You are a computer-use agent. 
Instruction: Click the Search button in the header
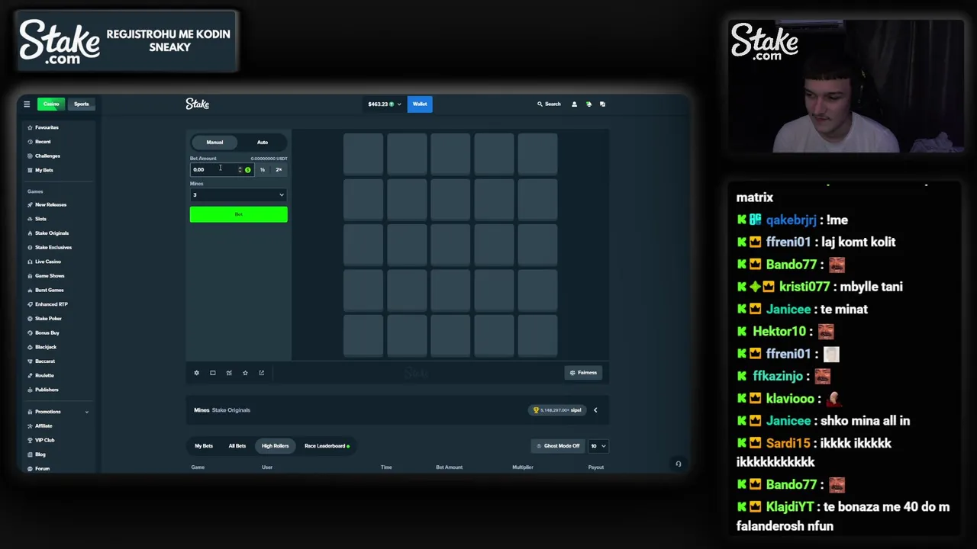(549, 104)
